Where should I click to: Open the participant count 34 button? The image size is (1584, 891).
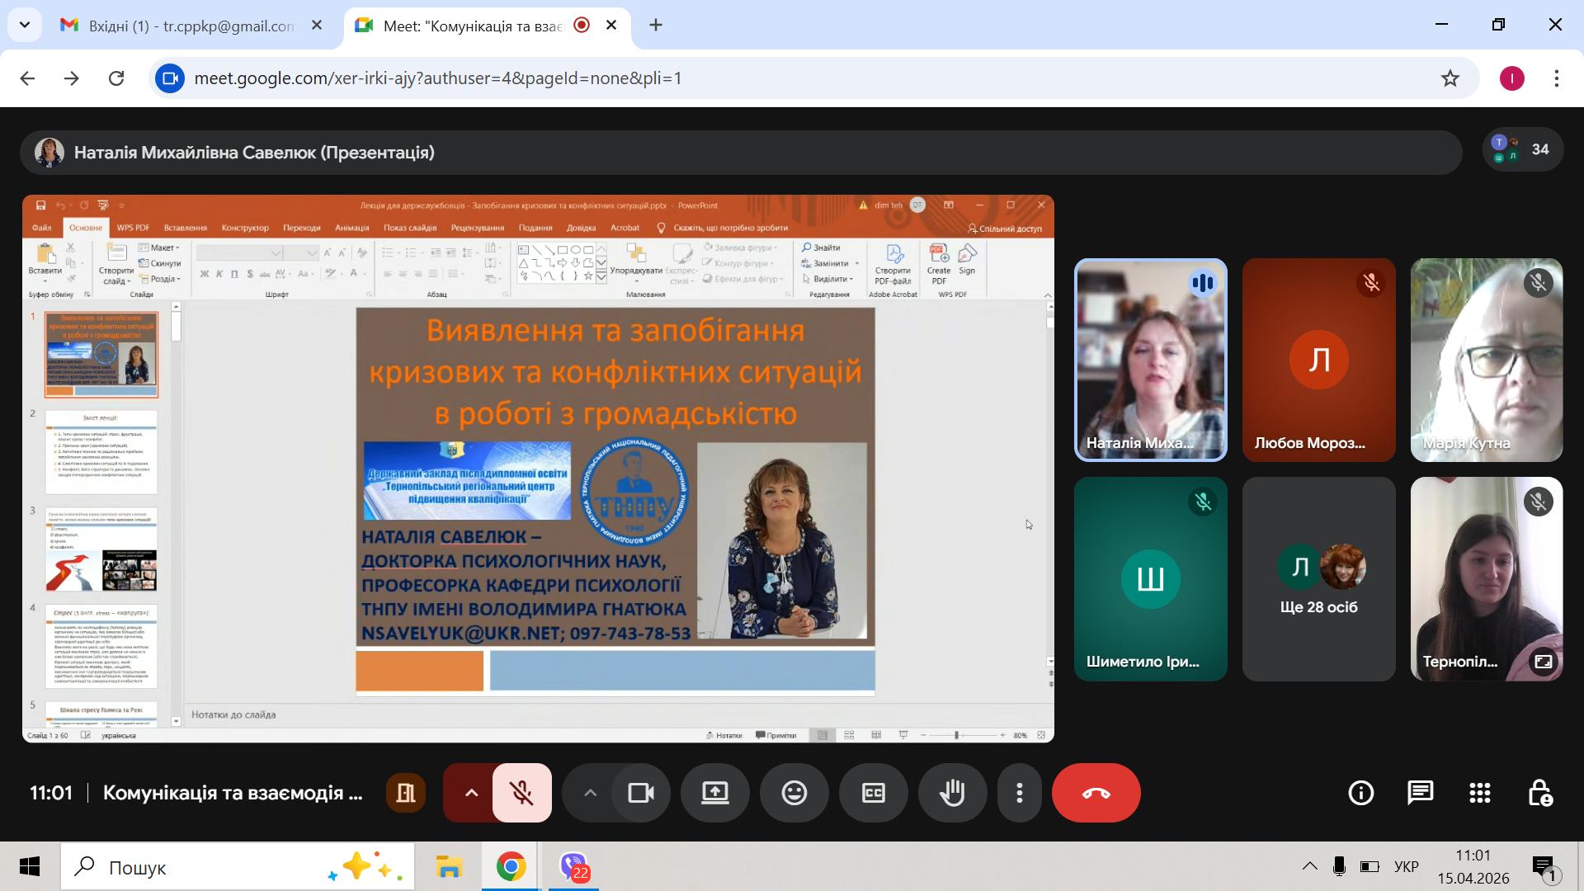(1523, 149)
